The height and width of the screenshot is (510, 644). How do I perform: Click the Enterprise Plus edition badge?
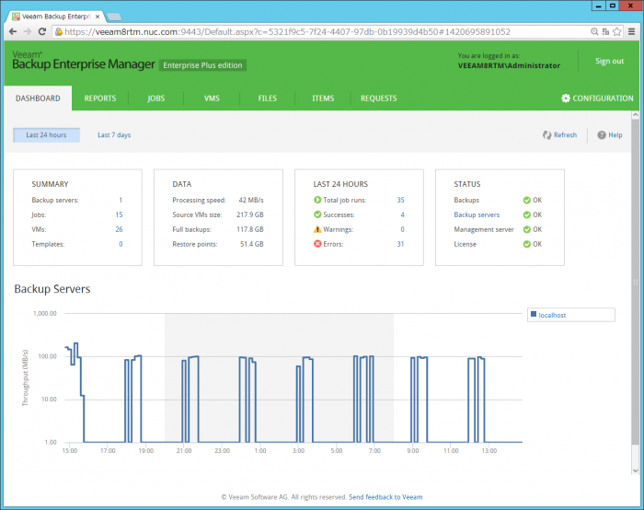(x=202, y=65)
